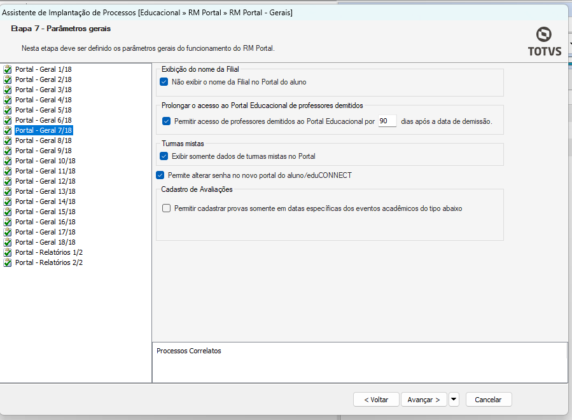The width and height of the screenshot is (572, 420).
Task: Click the checkmark icon beside Portal - Relatórios 2/2
Action: 8,262
